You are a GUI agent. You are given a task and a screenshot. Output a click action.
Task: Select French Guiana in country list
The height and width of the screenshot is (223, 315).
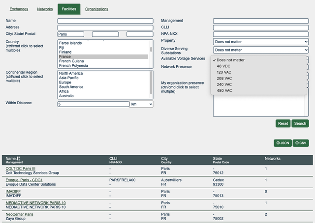tap(103, 61)
